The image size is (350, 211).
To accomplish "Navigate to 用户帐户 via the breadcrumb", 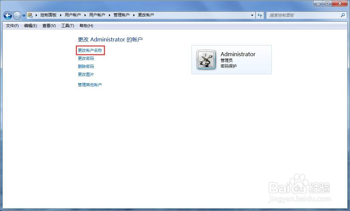I will point(73,15).
